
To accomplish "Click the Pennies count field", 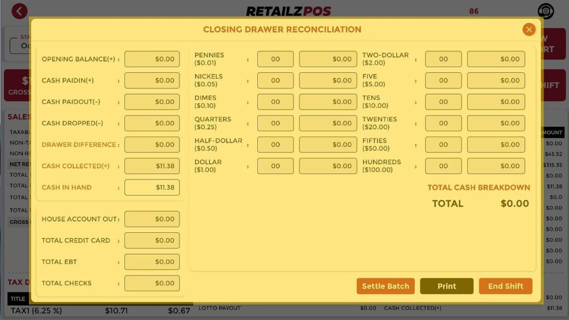I will click(275, 59).
